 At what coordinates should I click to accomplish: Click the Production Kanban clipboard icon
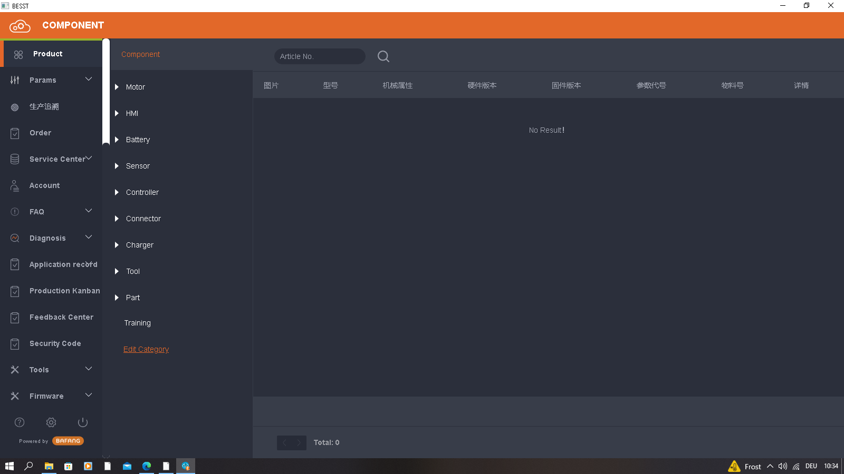[x=15, y=291]
